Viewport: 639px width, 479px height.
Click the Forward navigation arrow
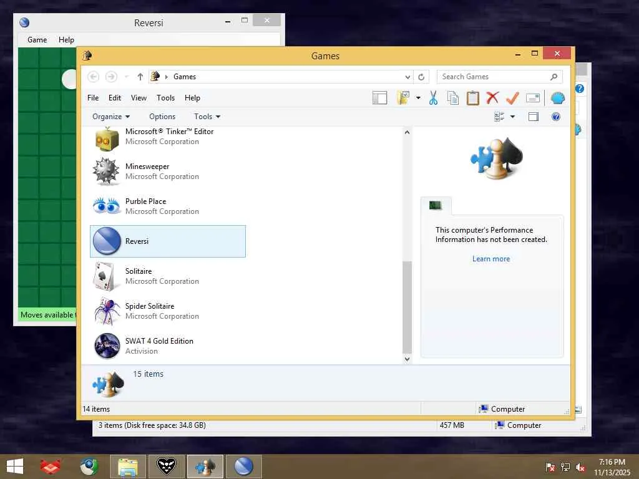[111, 77]
